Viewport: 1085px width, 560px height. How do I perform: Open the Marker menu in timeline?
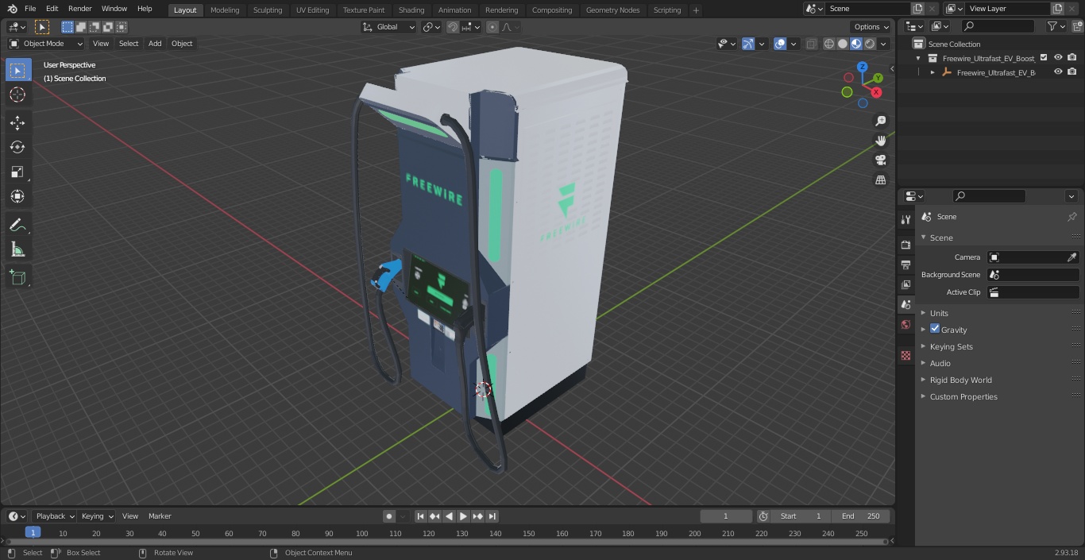160,516
